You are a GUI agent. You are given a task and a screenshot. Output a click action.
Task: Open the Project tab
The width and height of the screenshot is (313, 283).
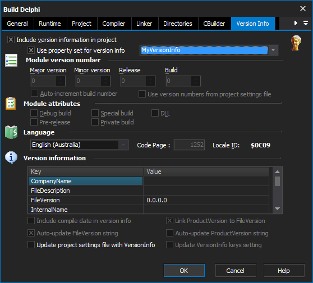[x=81, y=24]
